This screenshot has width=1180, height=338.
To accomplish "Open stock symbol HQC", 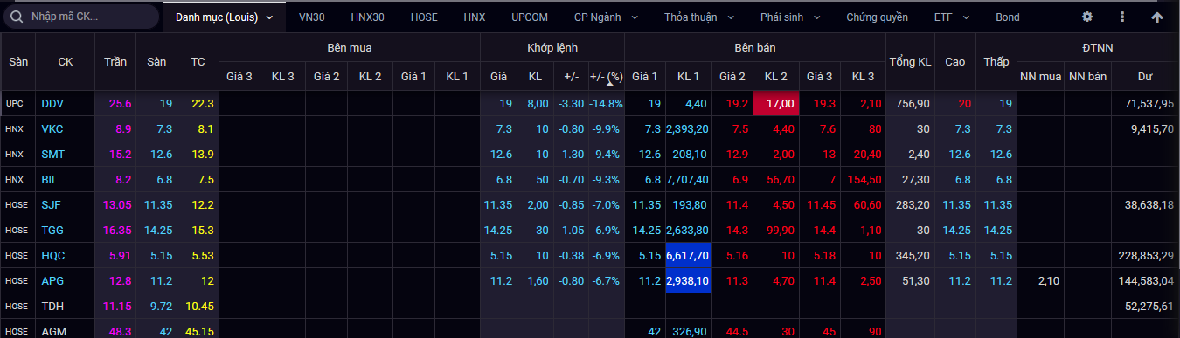I will tap(52, 255).
